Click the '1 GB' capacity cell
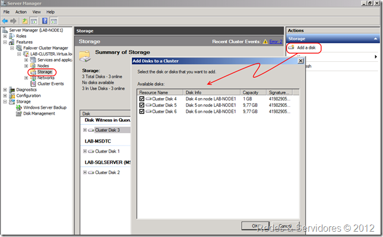 point(248,99)
